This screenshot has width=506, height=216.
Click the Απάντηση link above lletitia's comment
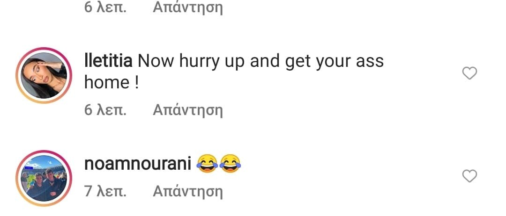pos(188,7)
